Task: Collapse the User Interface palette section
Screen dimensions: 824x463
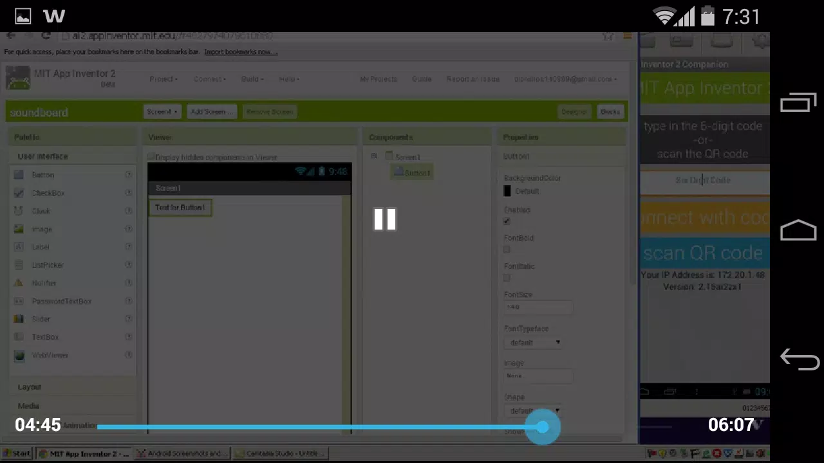Action: pos(42,156)
